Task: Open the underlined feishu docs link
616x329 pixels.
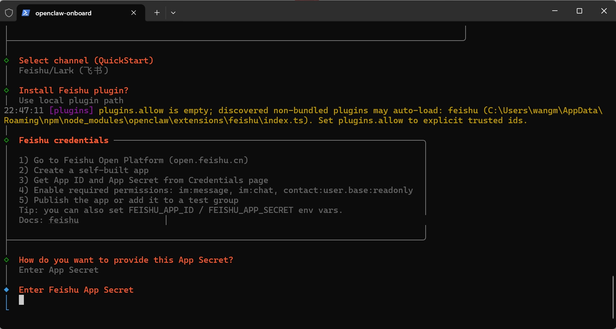Action: 64,220
